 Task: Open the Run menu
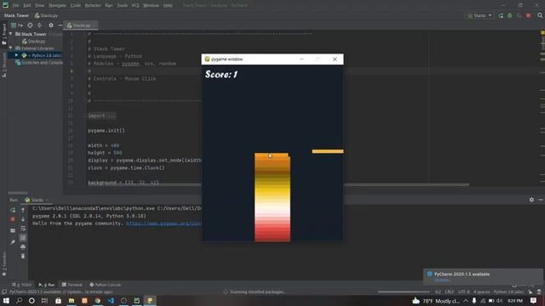[109, 6]
